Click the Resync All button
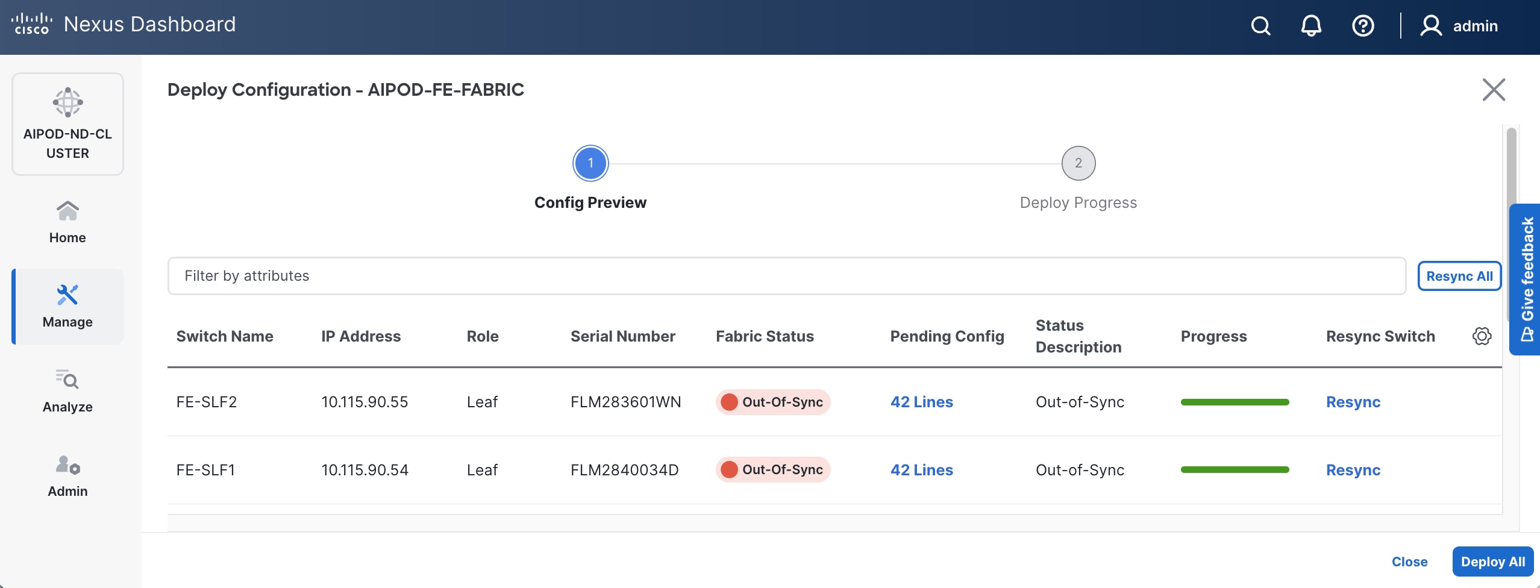This screenshot has width=1540, height=588. point(1459,276)
